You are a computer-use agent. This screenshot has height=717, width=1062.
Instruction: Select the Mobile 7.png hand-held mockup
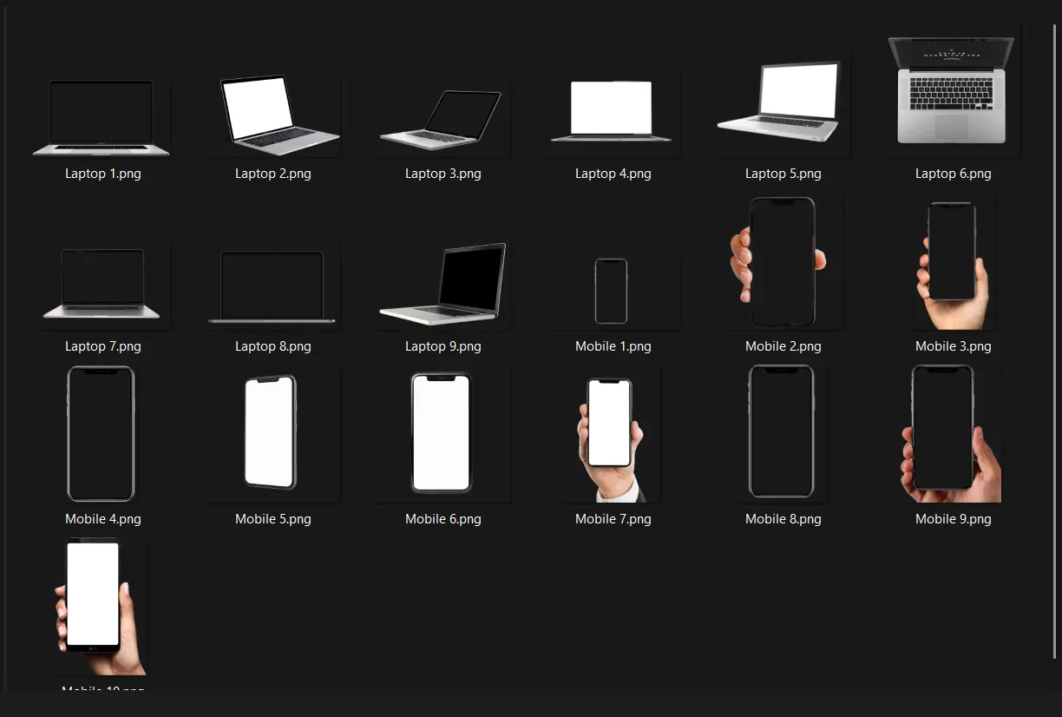[612, 433]
